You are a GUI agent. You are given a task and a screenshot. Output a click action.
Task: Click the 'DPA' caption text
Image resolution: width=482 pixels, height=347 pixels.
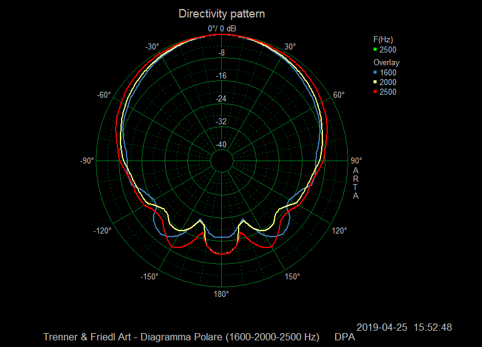[345, 337]
